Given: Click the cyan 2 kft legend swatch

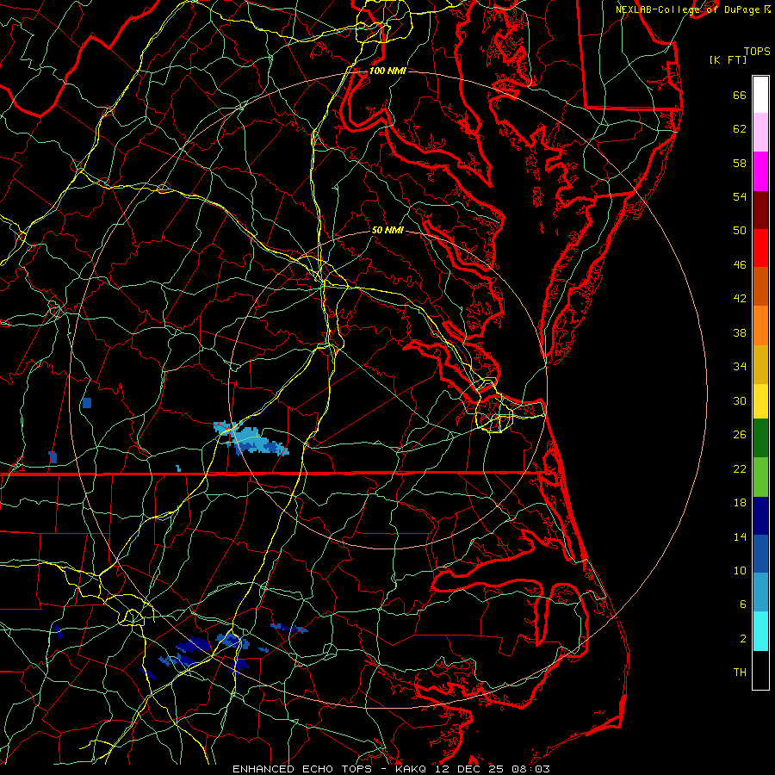Looking at the screenshot, I should pyautogui.click(x=760, y=631).
